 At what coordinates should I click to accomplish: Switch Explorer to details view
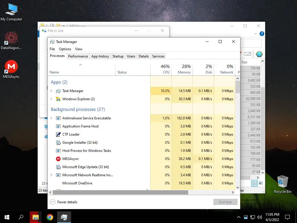tap(254, 183)
